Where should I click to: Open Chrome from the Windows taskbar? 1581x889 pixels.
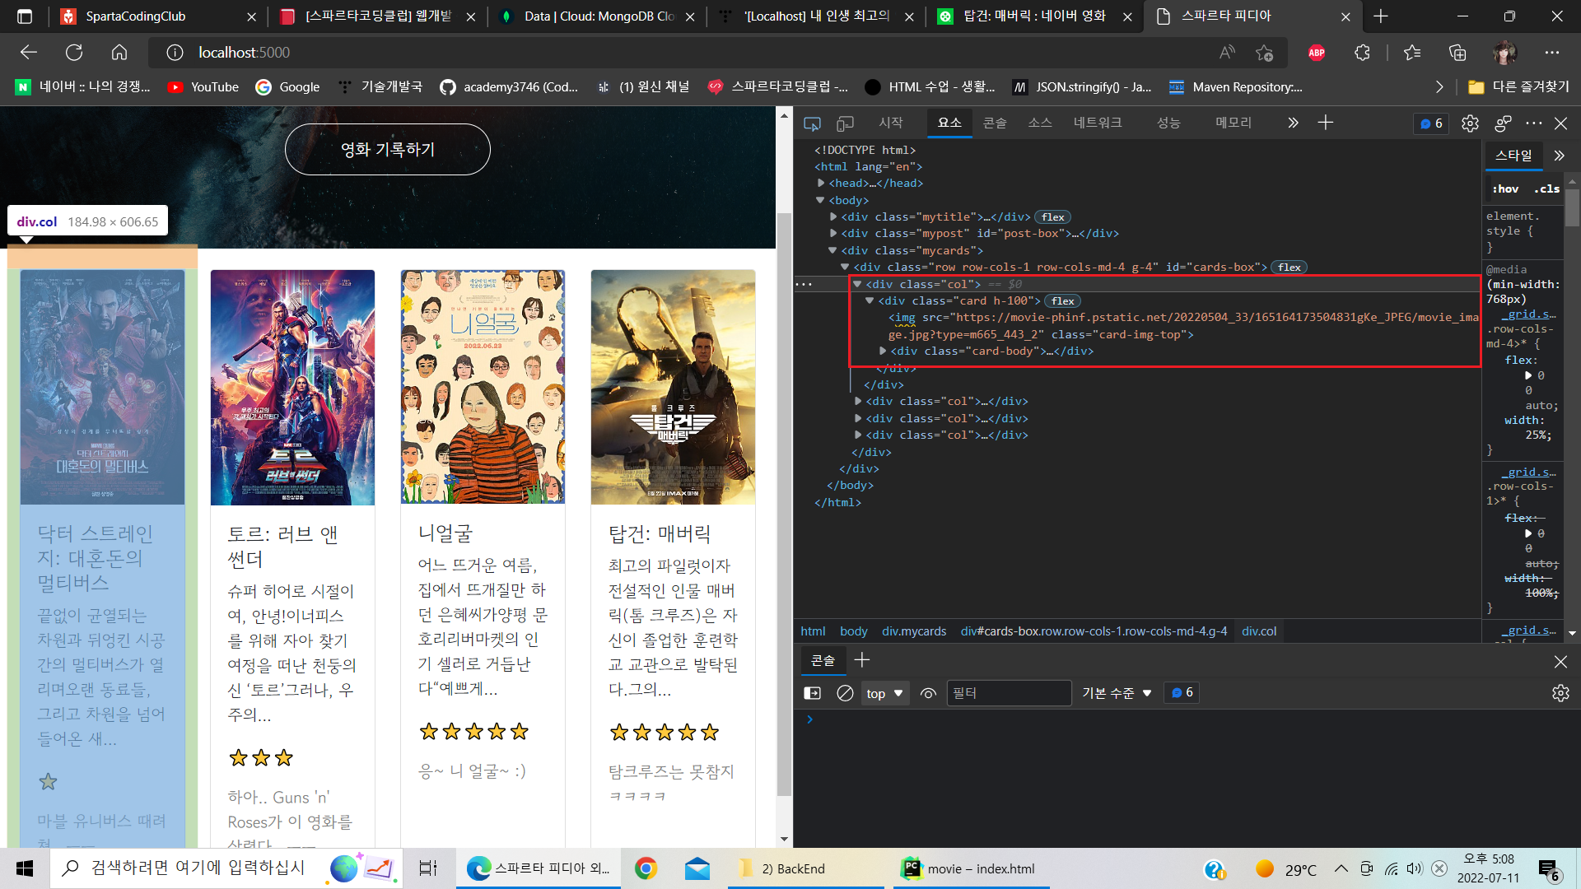(x=646, y=868)
